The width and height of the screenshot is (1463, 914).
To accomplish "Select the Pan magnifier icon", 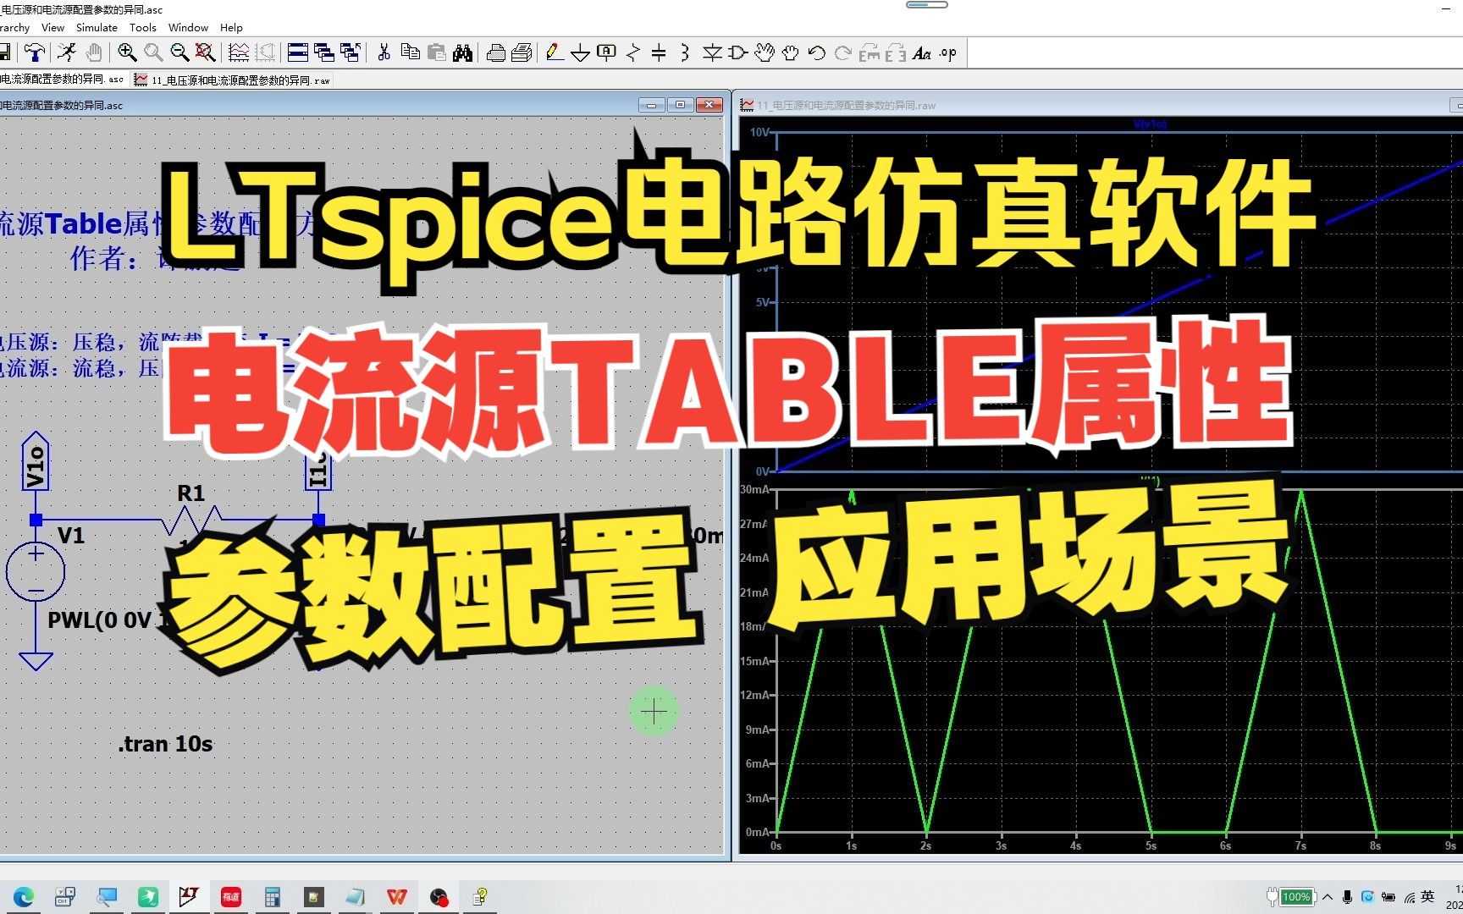I will [x=153, y=53].
